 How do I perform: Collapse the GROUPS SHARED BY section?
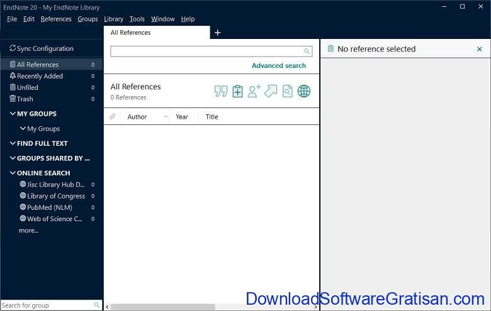click(13, 158)
